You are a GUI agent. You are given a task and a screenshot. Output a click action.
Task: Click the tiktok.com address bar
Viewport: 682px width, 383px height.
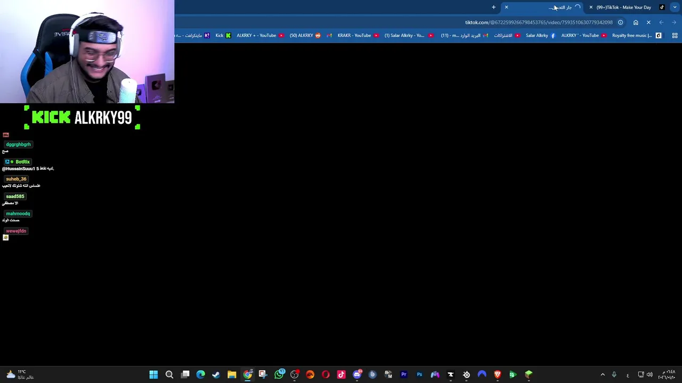pyautogui.click(x=539, y=22)
